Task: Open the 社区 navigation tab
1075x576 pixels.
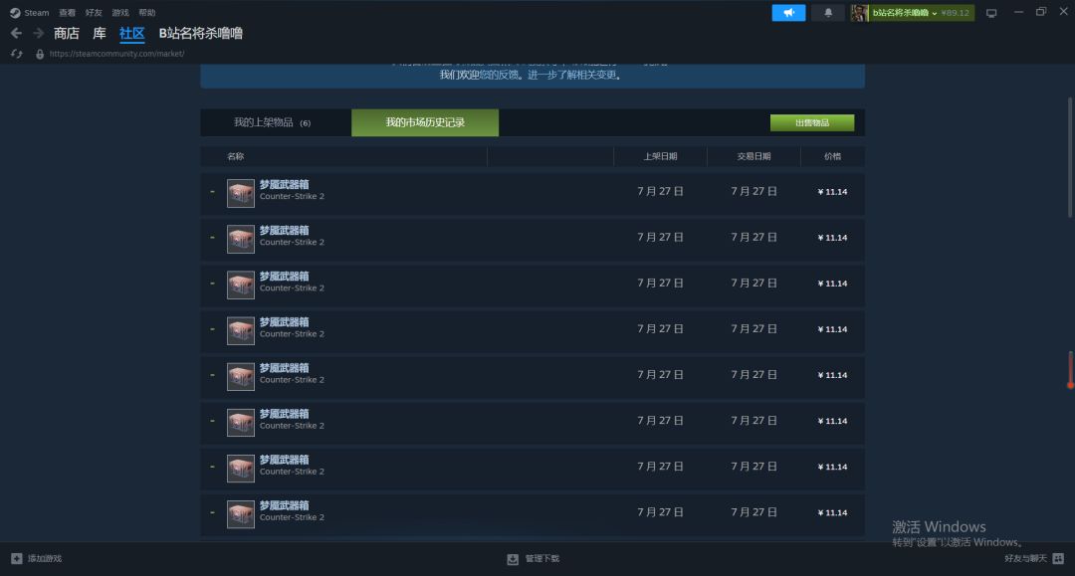Action: (x=131, y=33)
